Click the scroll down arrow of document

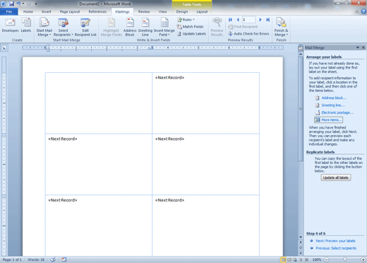(x=301, y=237)
